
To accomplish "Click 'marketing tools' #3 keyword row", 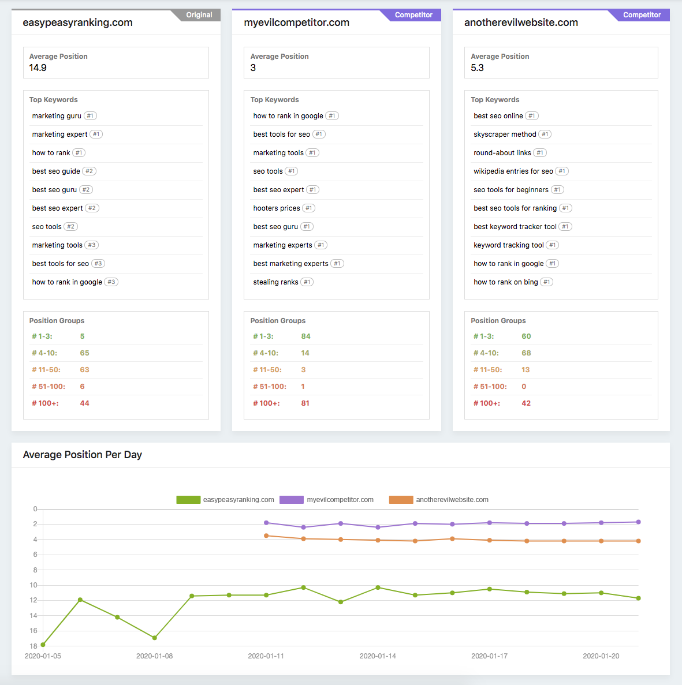I will (116, 245).
